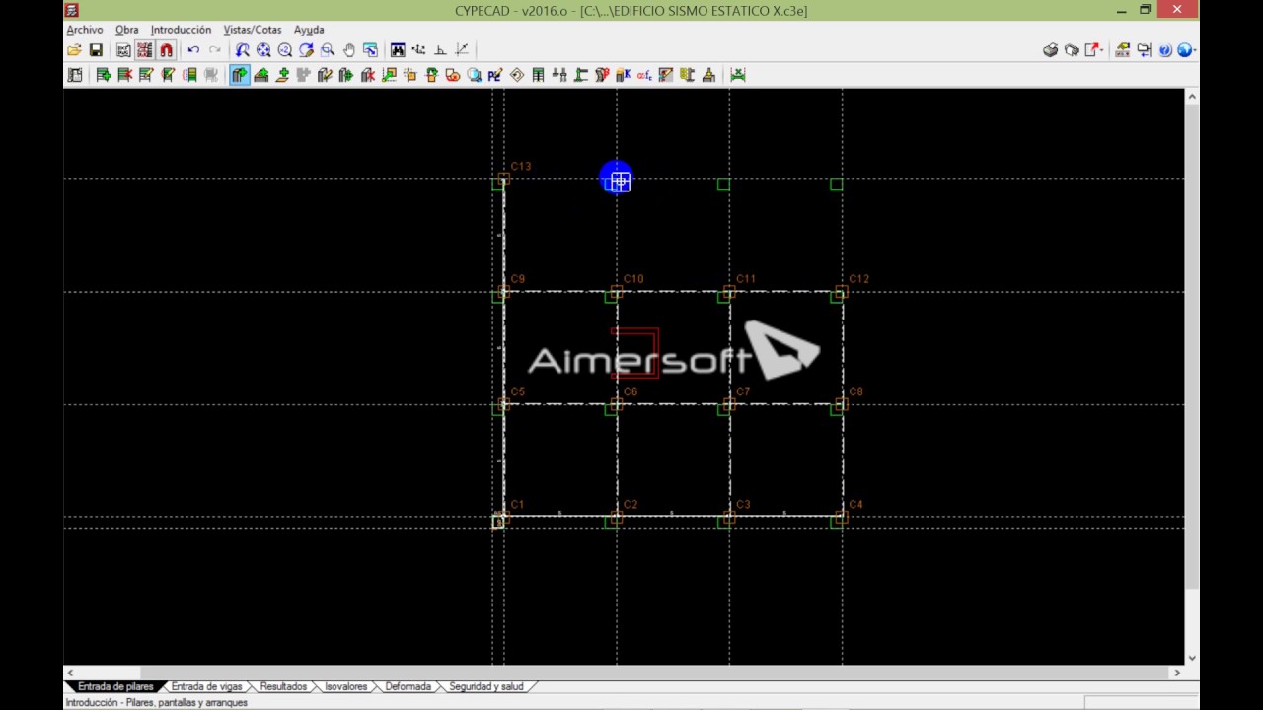1263x710 pixels.
Task: Select the previous zoom magnifier with arrow
Action: tap(242, 50)
